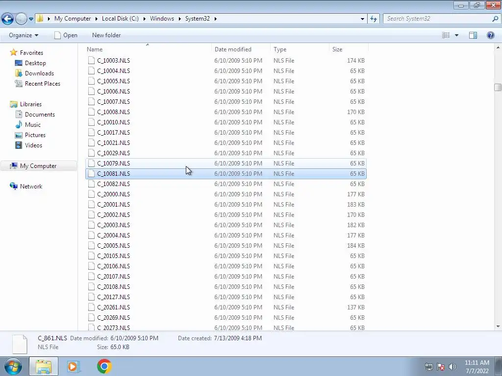502x376 pixels.
Task: Open the Pictures library
Action: pyautogui.click(x=35, y=135)
